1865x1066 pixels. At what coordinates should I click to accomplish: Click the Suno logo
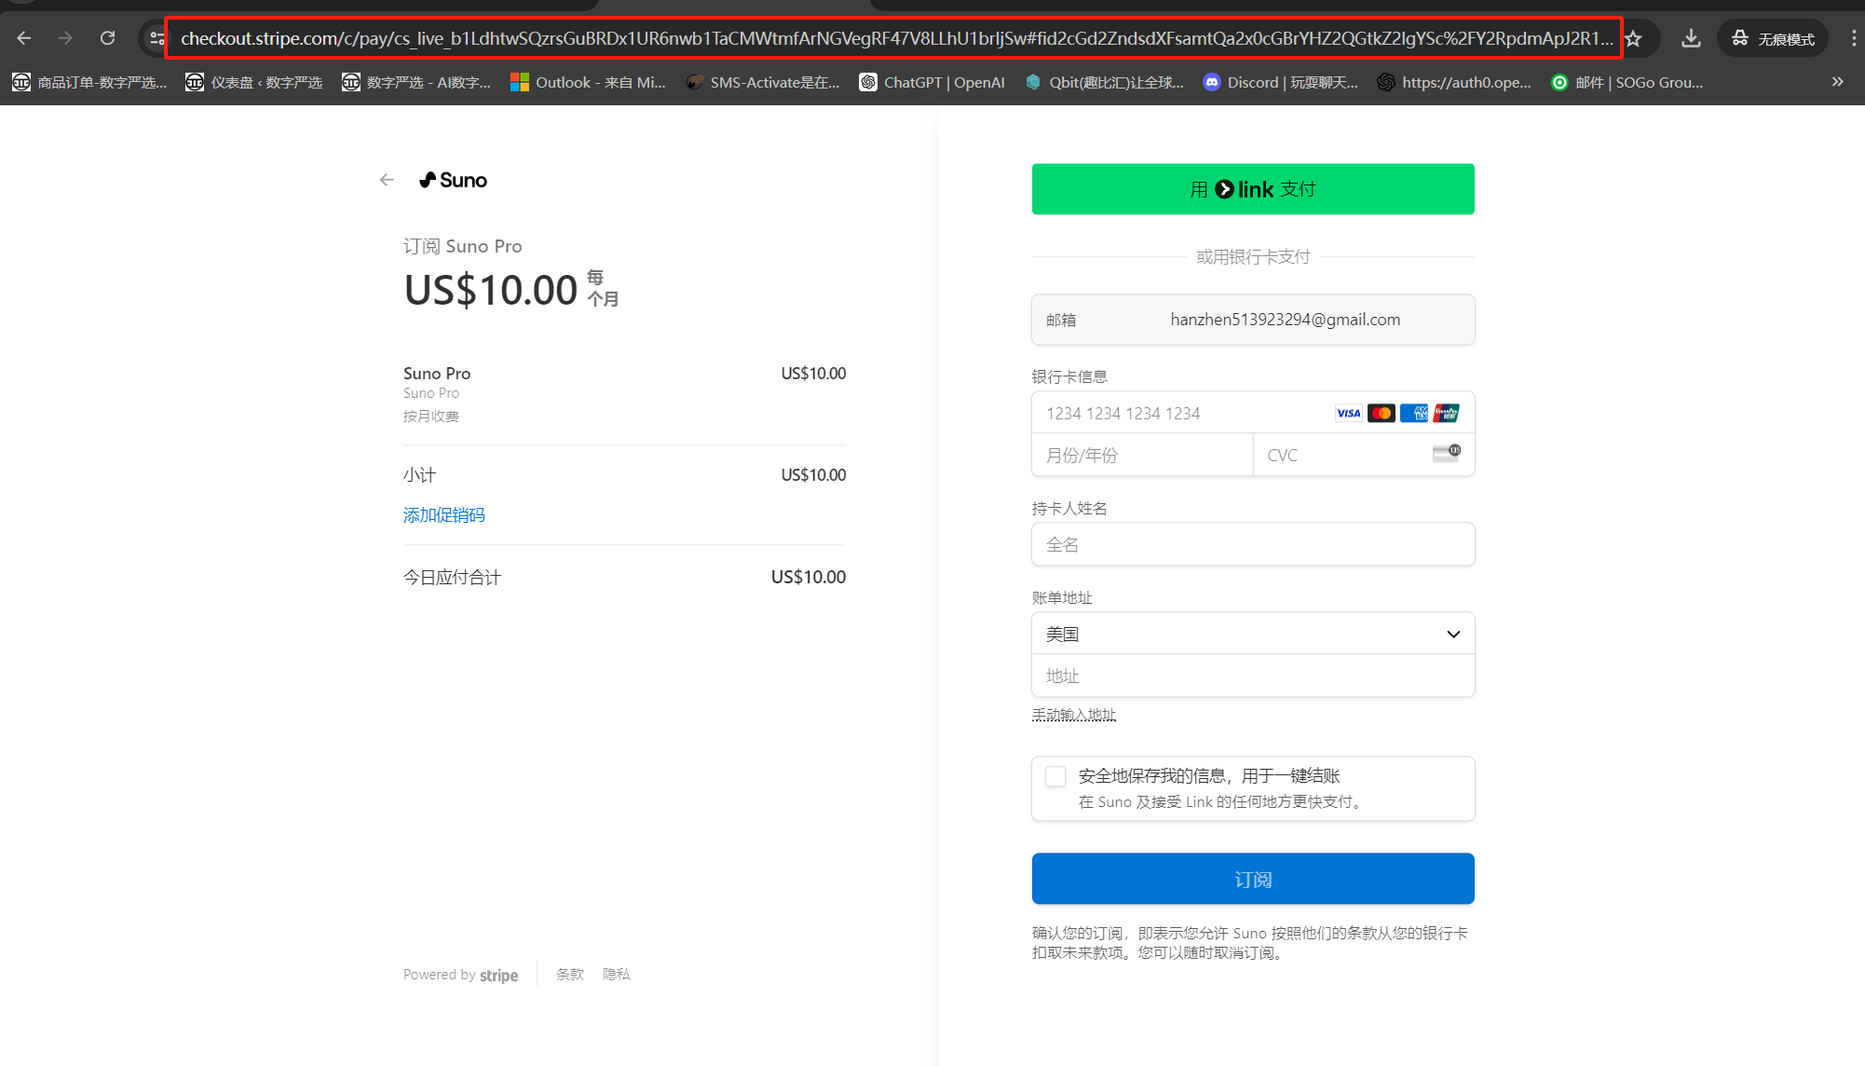pyautogui.click(x=453, y=180)
